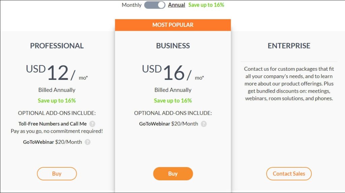
Task: Select the Annual billing option
Action: coord(177,5)
